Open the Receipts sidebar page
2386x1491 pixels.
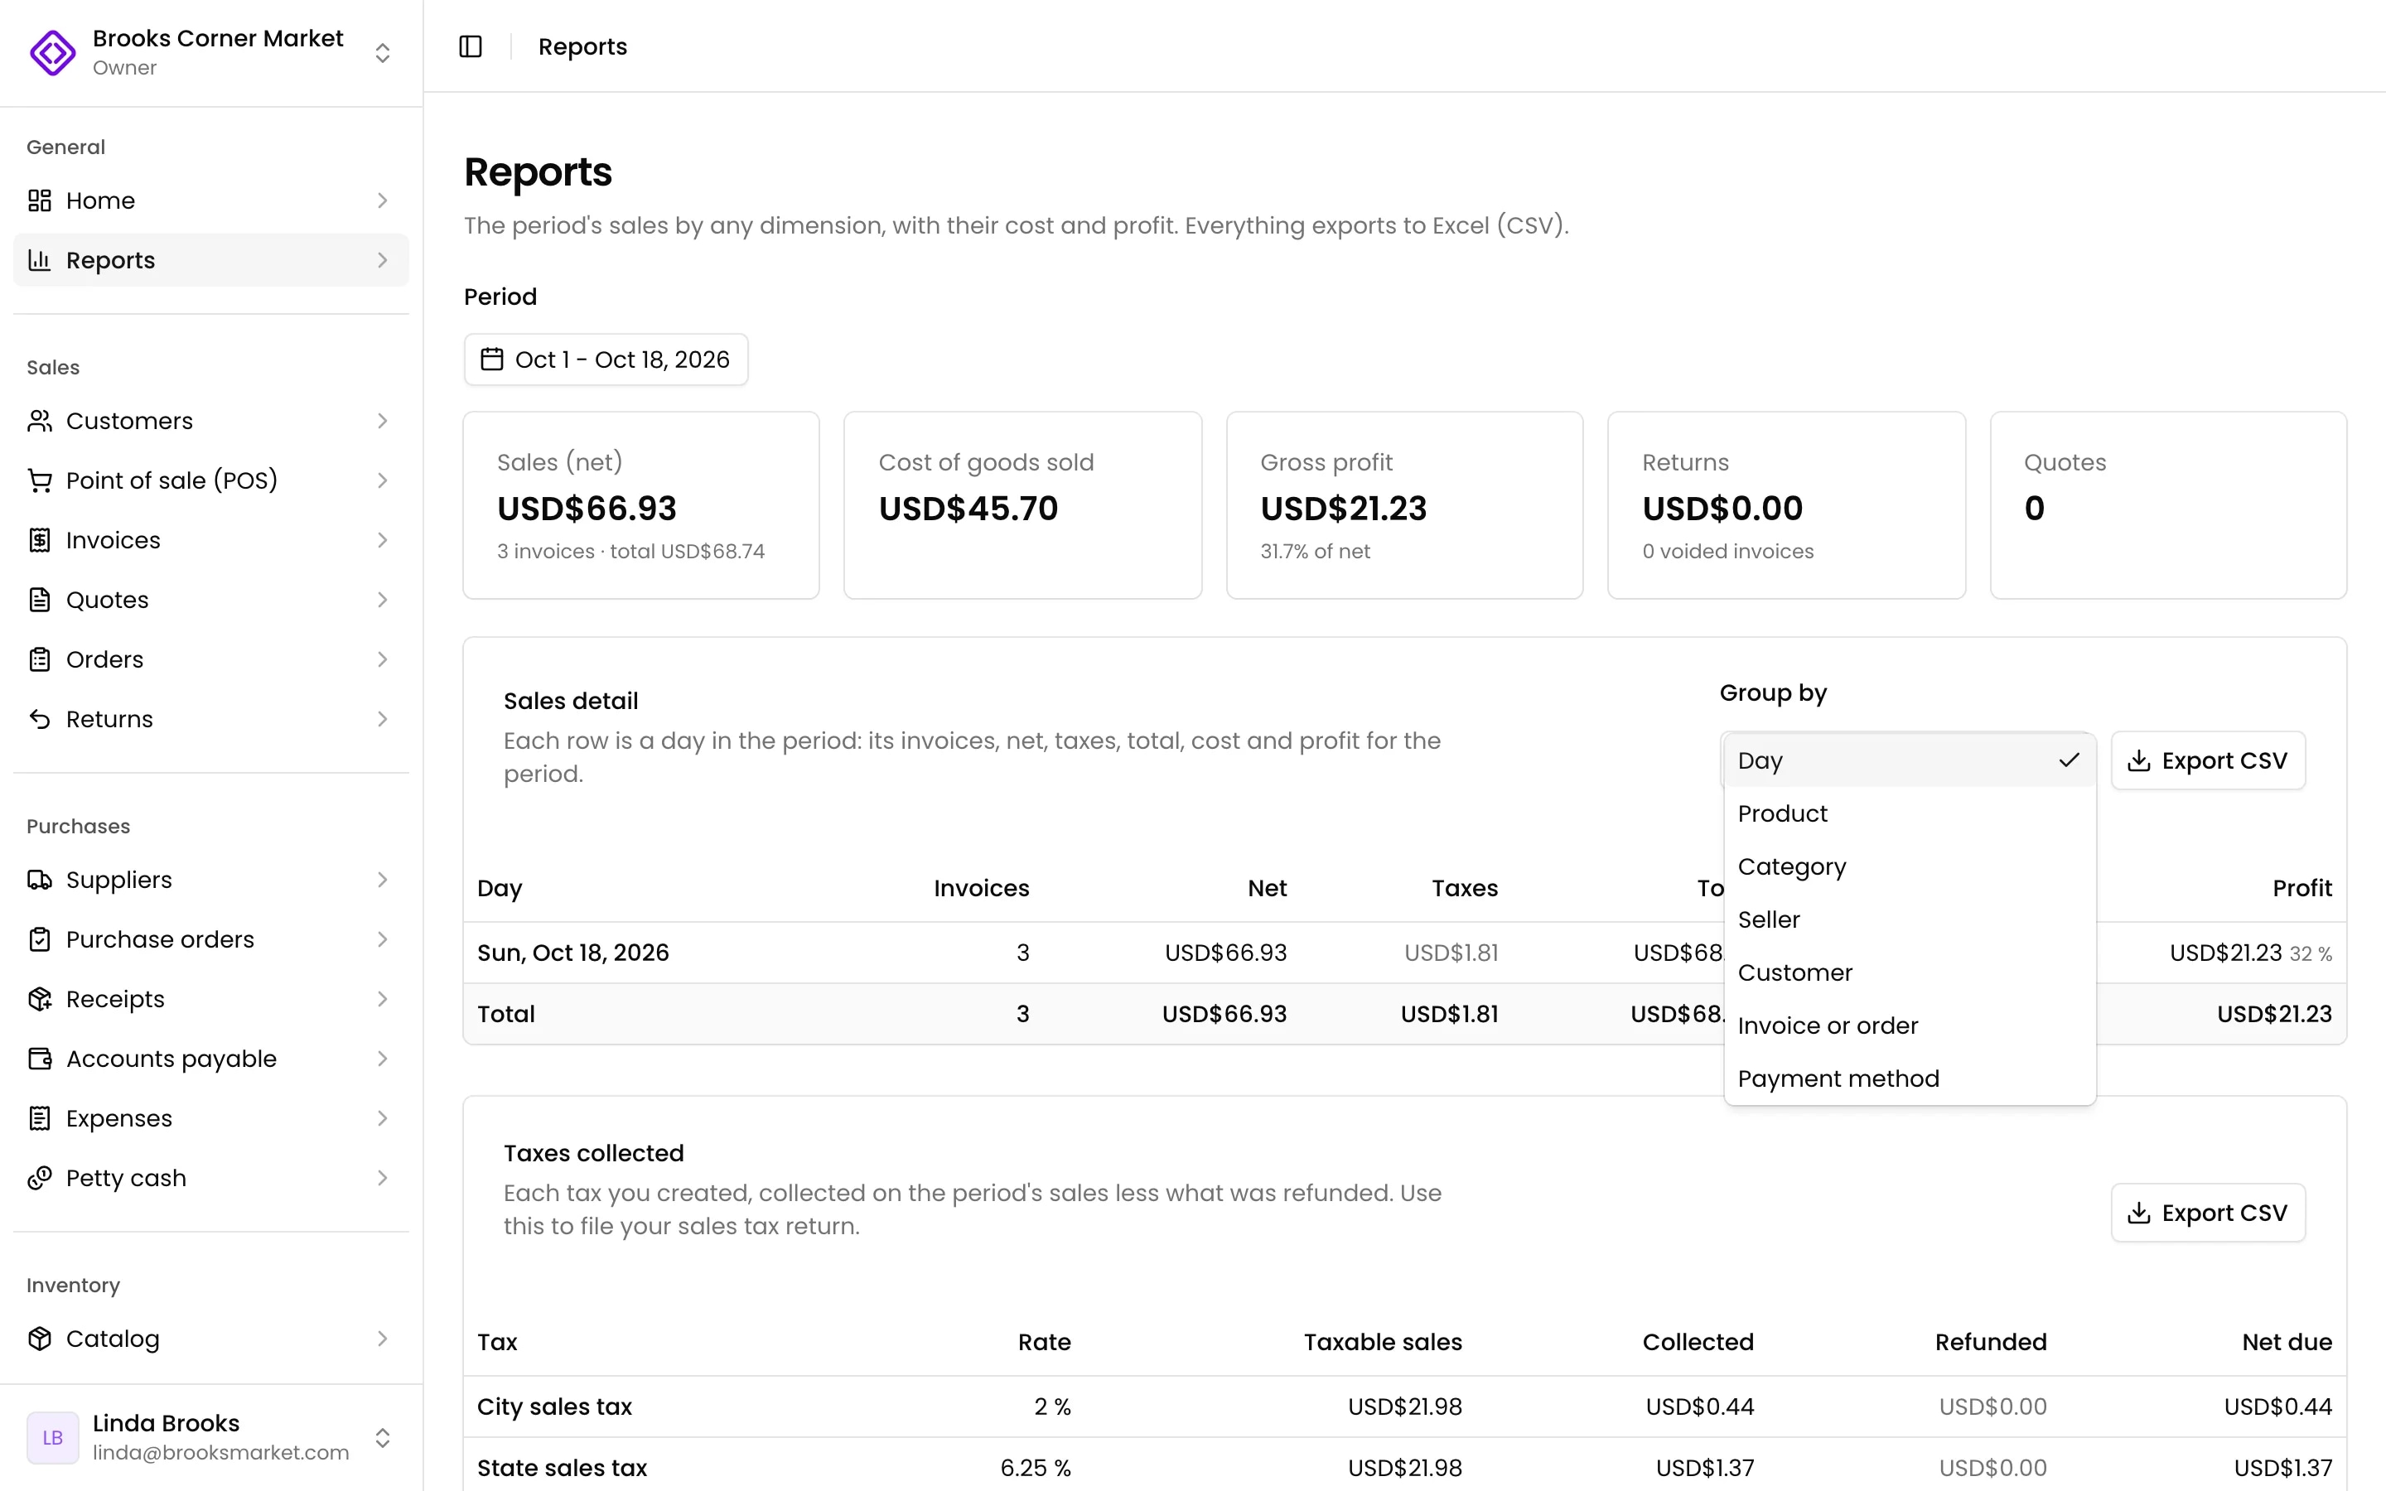coord(211,999)
